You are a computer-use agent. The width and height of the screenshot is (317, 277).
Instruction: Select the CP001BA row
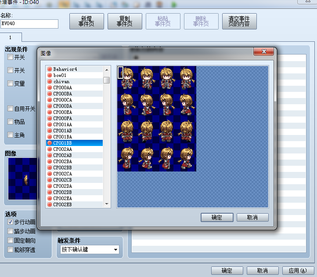point(74,137)
